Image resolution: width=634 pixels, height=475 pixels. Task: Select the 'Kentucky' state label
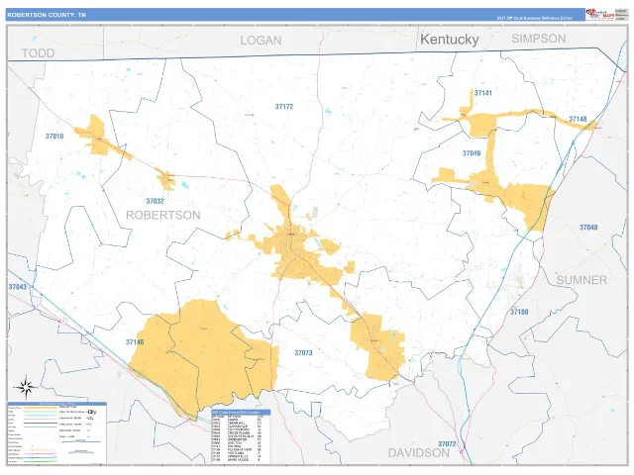tap(449, 40)
